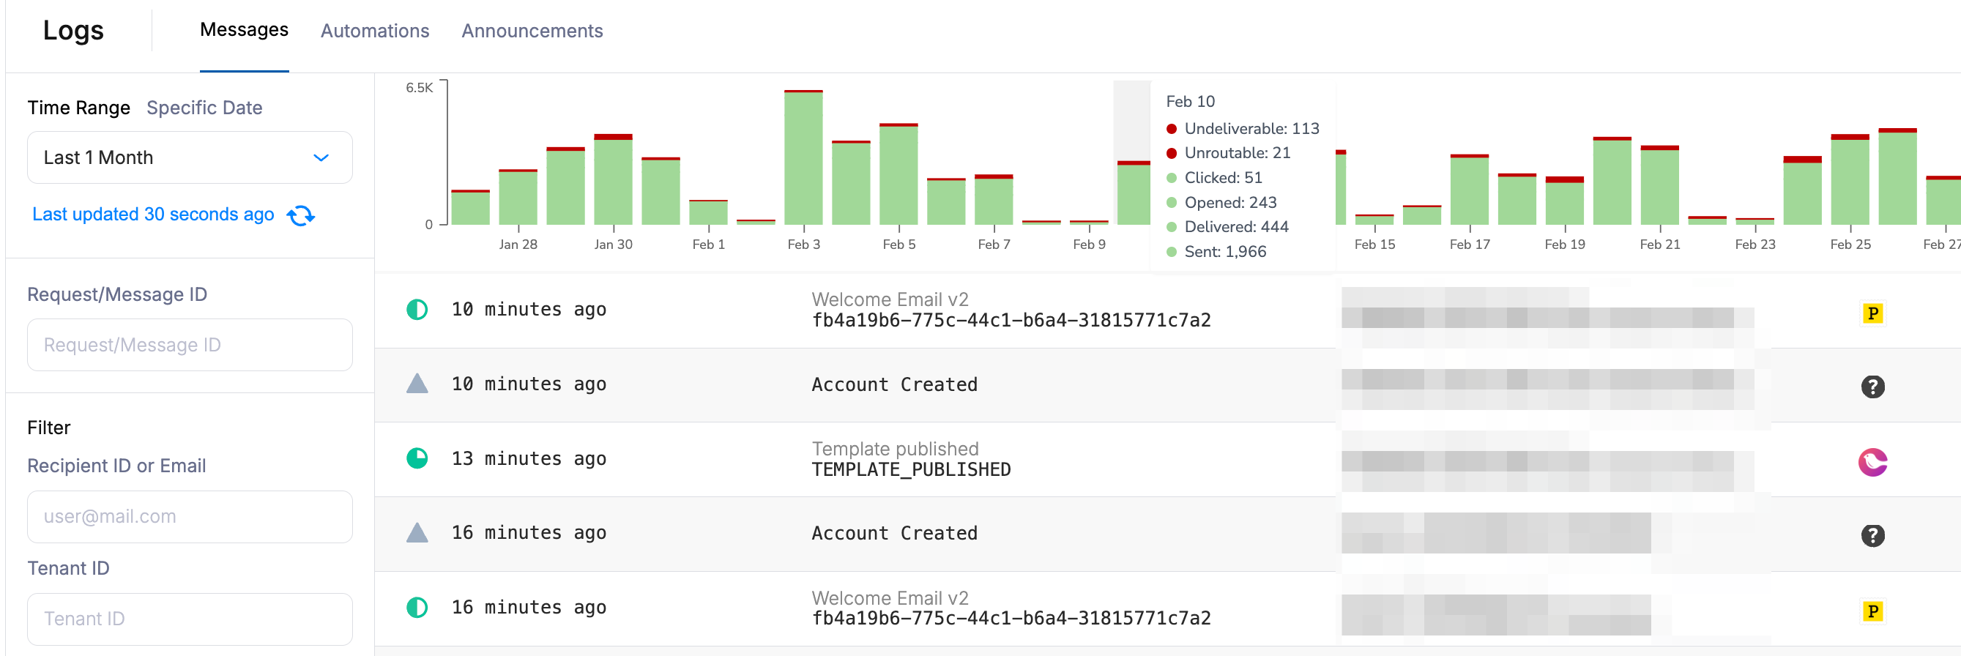Viewport: 1961px width, 656px height.
Task: Click the Jan 30 bar in chart
Action: click(613, 179)
